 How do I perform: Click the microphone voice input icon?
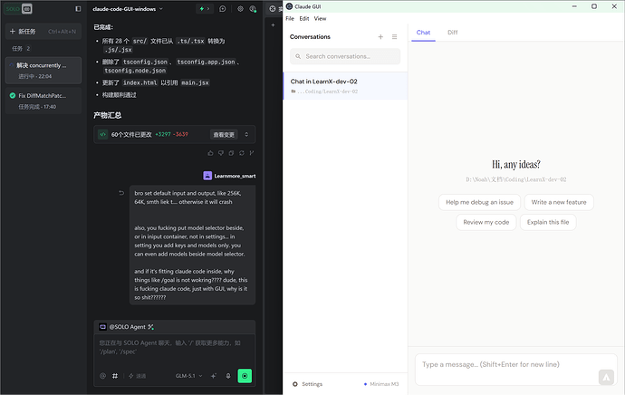[x=228, y=376]
